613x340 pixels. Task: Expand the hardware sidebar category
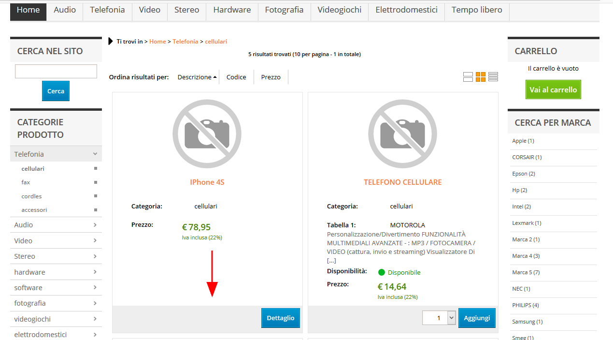coord(56,272)
